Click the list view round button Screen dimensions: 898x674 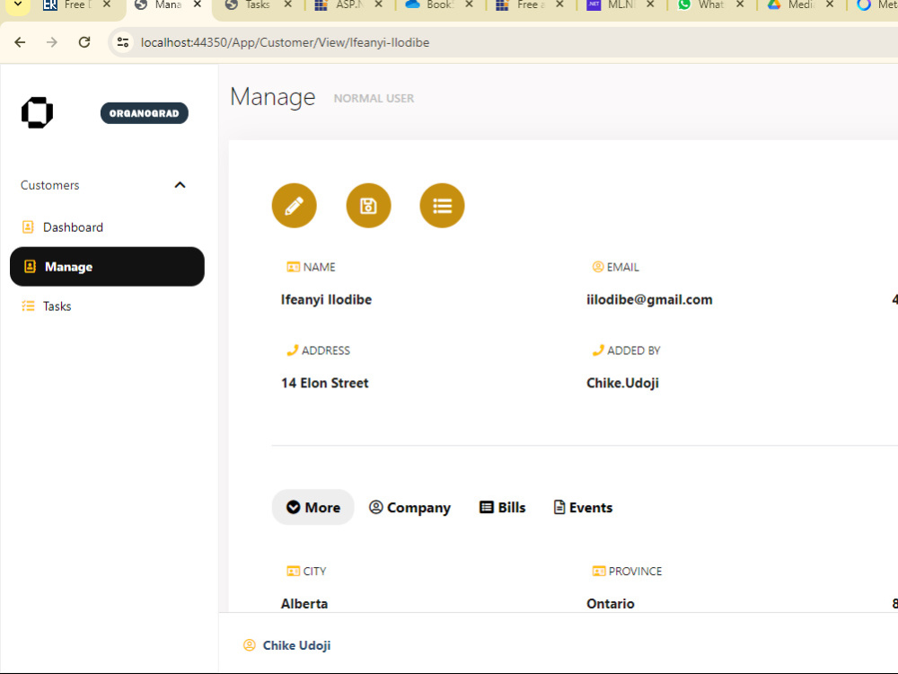442,206
